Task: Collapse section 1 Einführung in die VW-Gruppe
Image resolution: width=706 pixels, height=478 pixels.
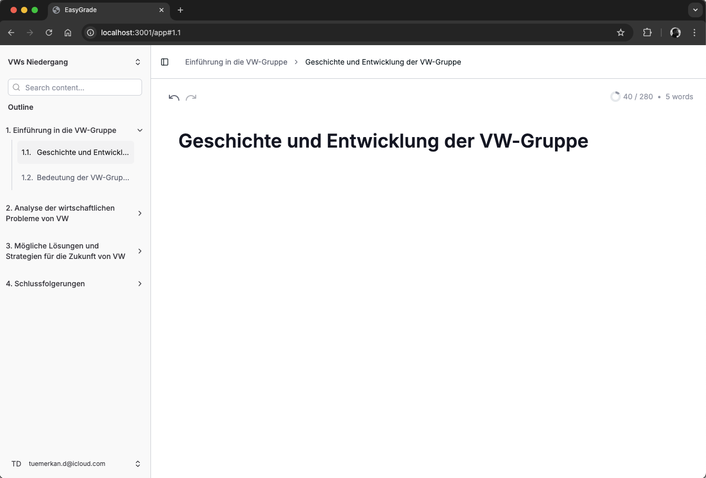Action: click(139, 130)
